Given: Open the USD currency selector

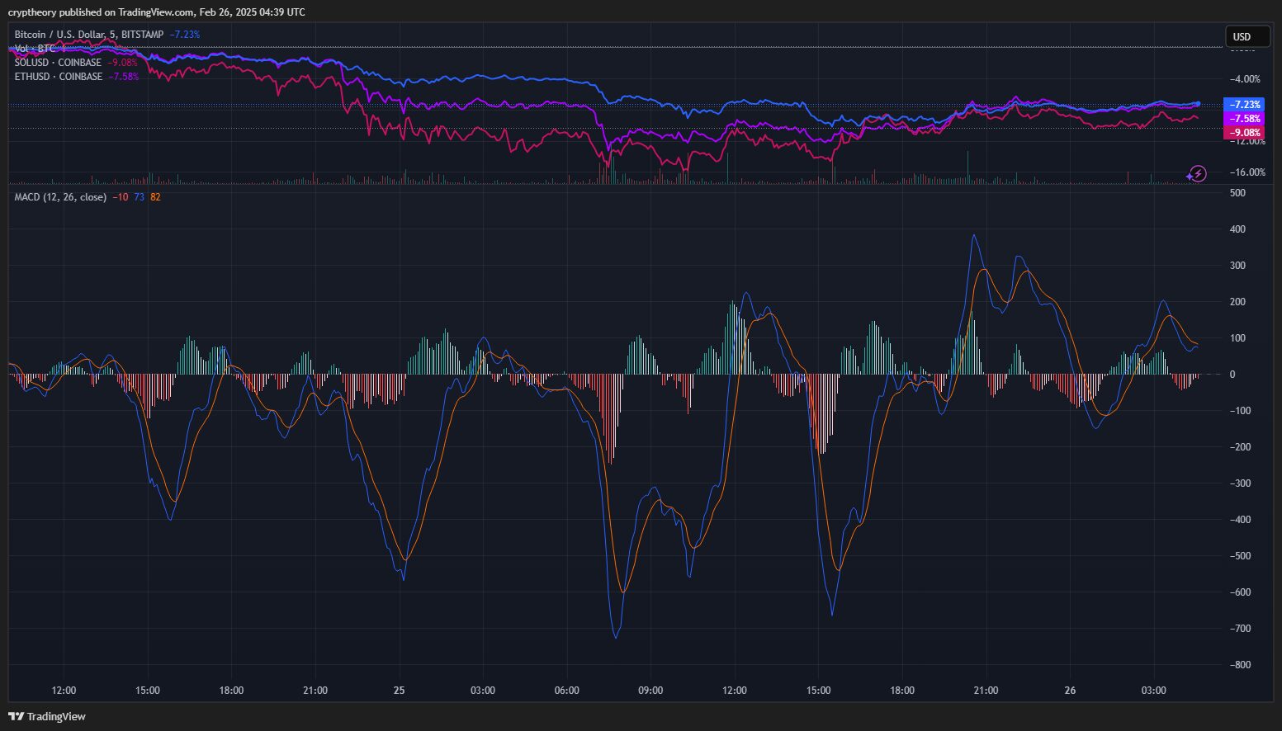Looking at the screenshot, I should (1247, 36).
